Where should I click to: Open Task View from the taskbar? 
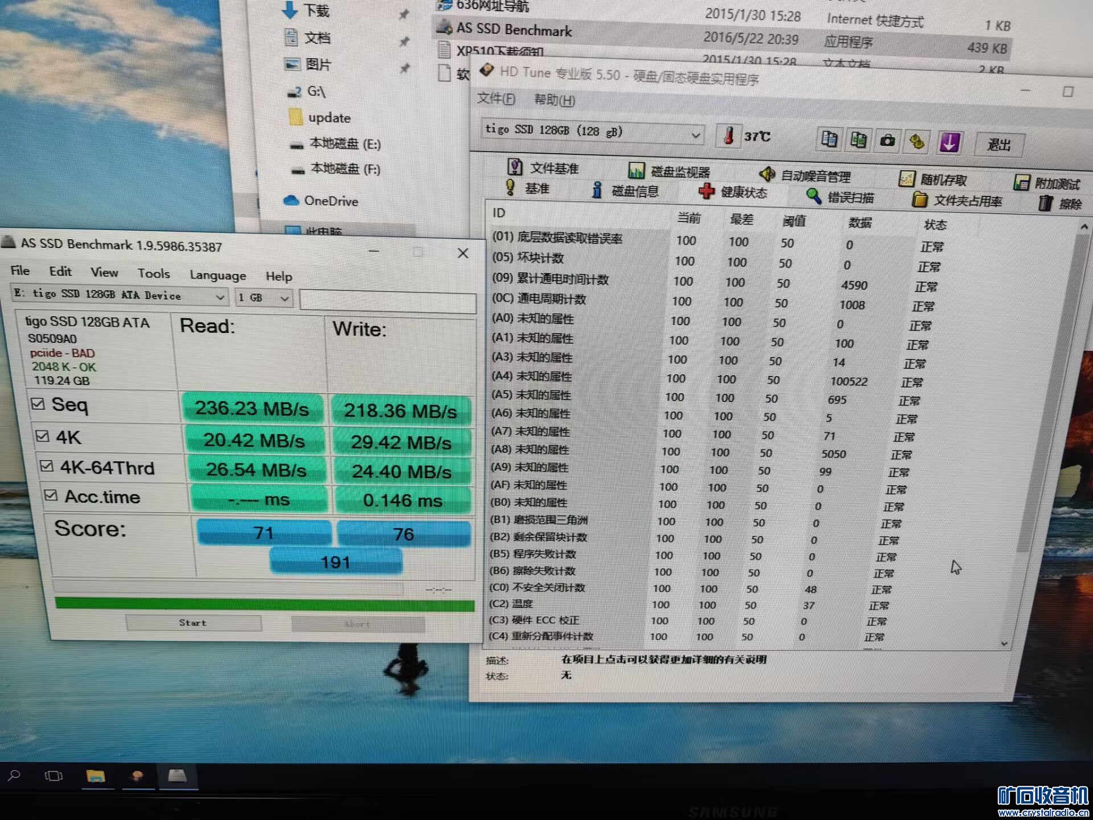click(x=54, y=776)
